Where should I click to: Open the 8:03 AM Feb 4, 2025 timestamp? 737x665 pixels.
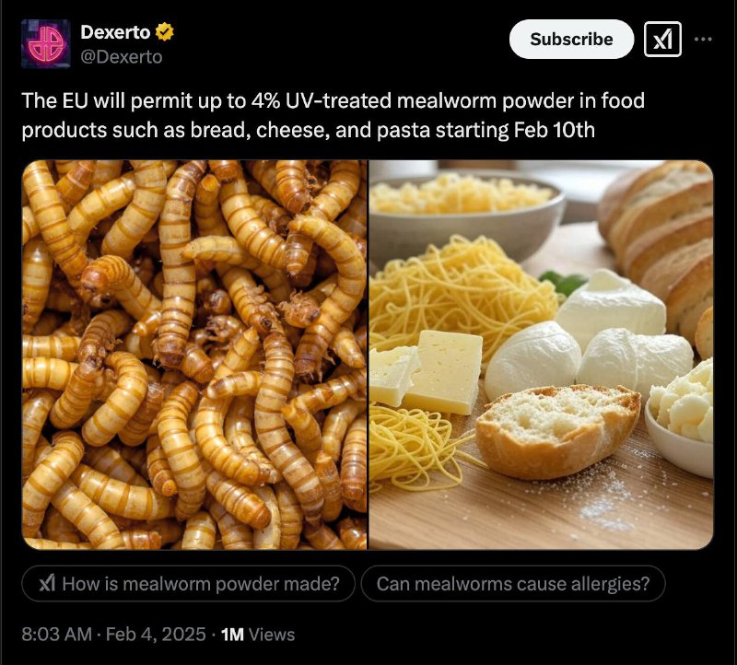pos(113,635)
